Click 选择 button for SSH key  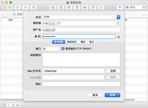point(113,77)
